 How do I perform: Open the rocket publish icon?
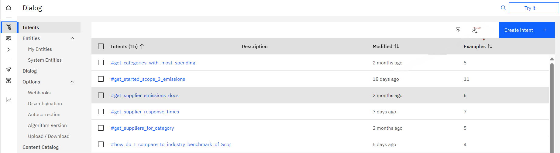9,69
